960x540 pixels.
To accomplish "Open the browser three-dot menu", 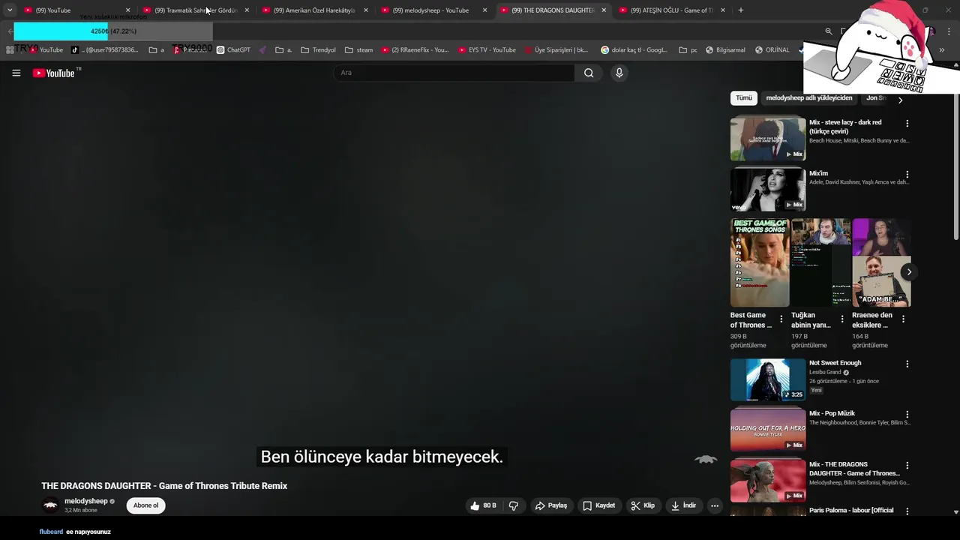I will tap(949, 31).
